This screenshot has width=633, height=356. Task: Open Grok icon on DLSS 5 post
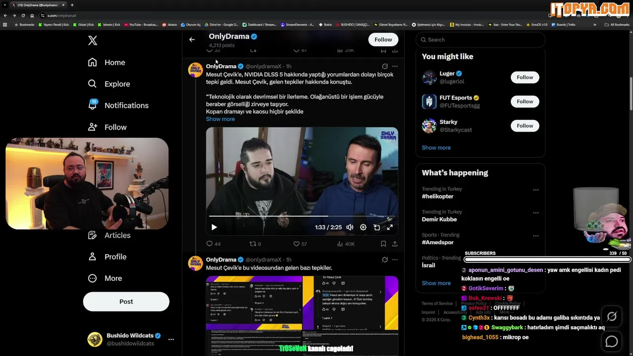[385, 66]
